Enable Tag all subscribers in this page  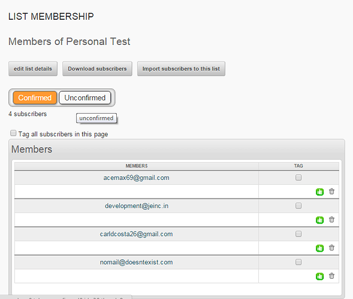(13, 133)
